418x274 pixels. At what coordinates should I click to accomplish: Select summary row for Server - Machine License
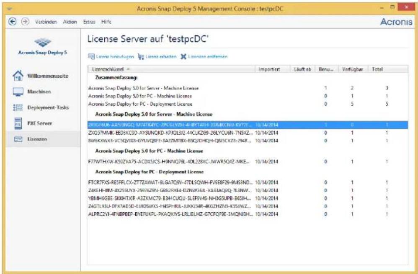(x=248, y=88)
